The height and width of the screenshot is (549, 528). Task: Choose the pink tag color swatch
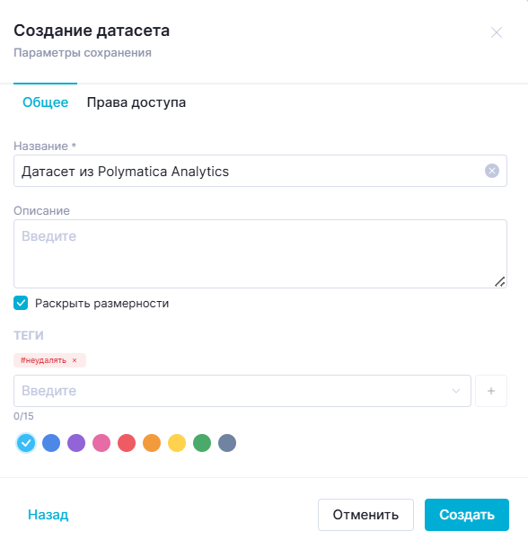click(x=101, y=443)
